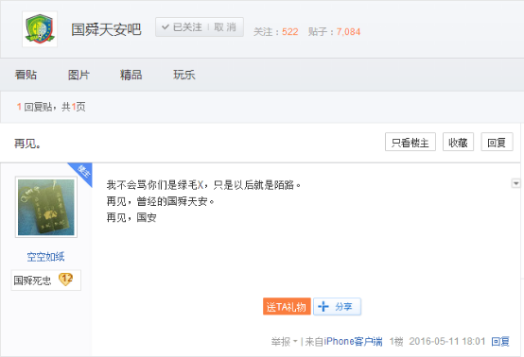
Task: Click 取消 to unfollow the forum
Action: tap(225, 27)
